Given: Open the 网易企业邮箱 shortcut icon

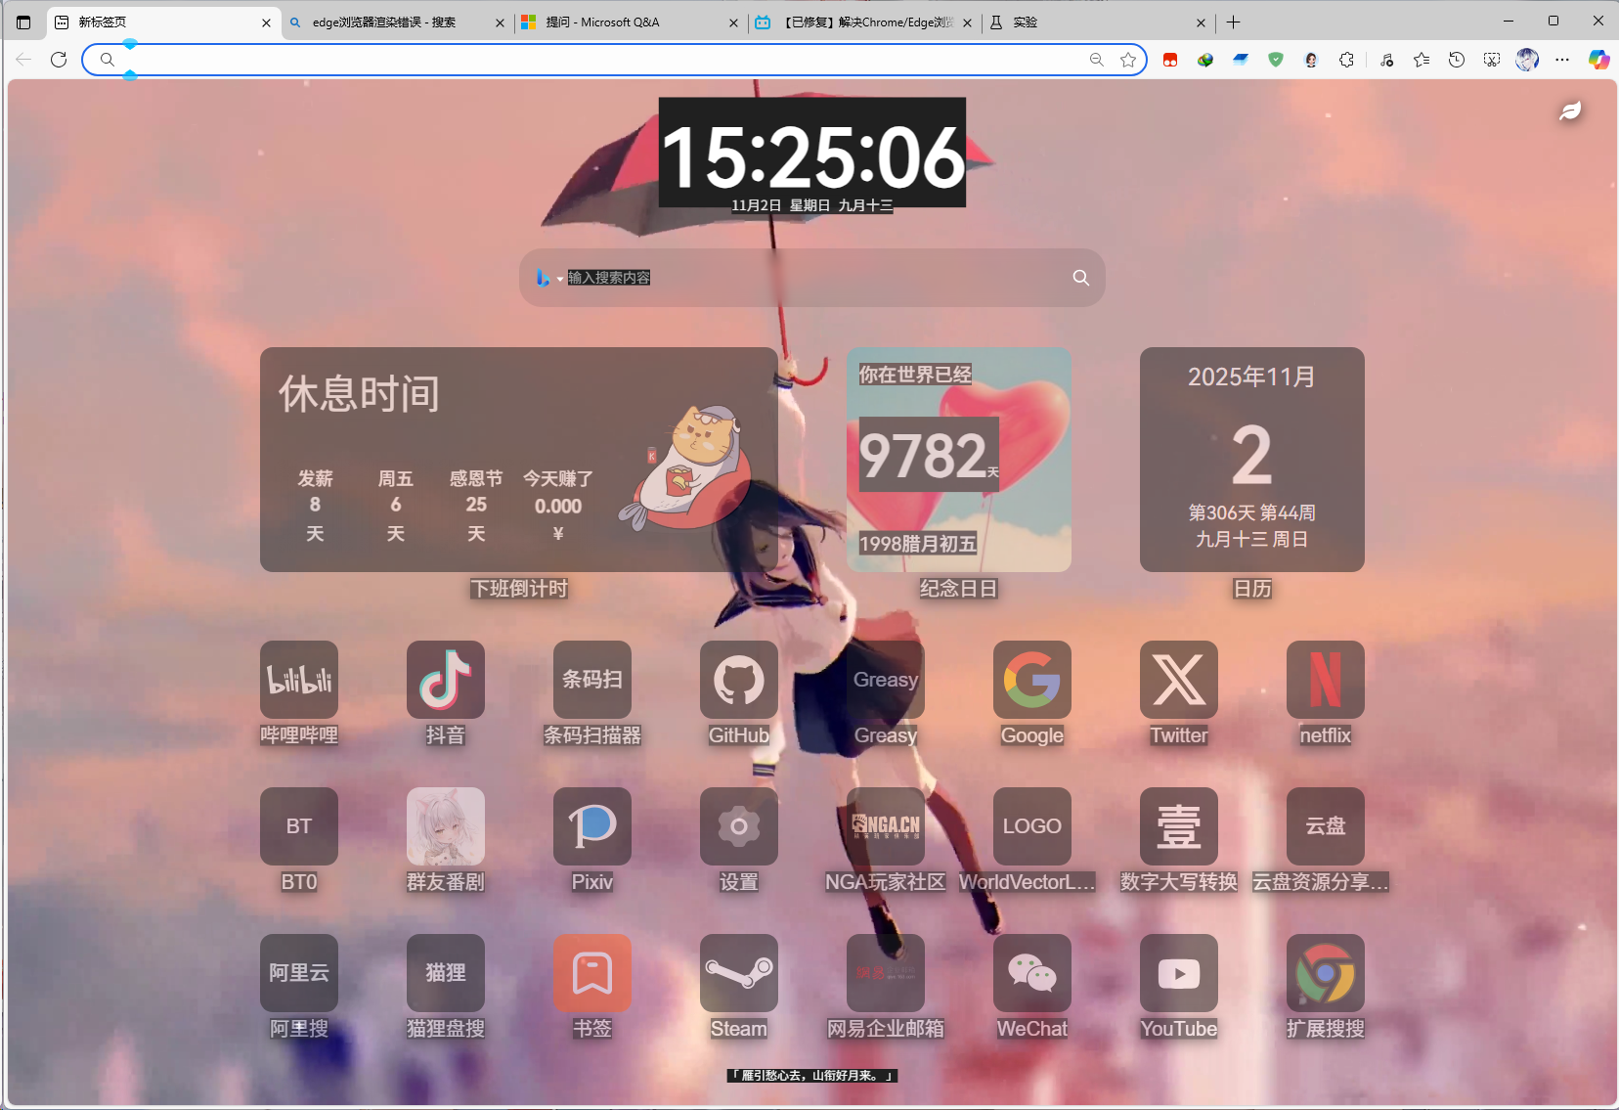Looking at the screenshot, I should click(886, 973).
